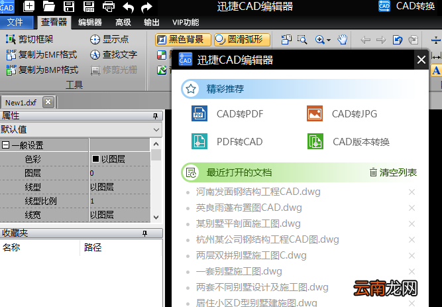Viewport: 442px width, 307px height.
Task: Open the 默认值 dropdown
Action: 156,130
